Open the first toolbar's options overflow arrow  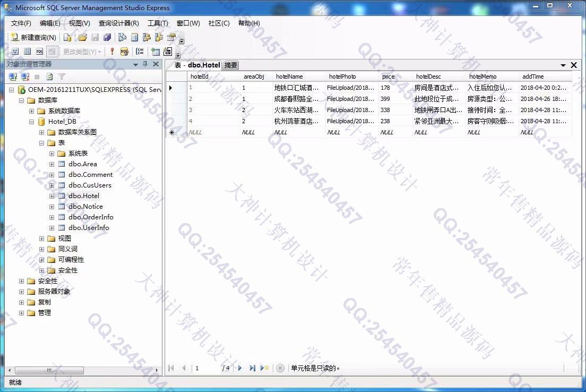(182, 41)
